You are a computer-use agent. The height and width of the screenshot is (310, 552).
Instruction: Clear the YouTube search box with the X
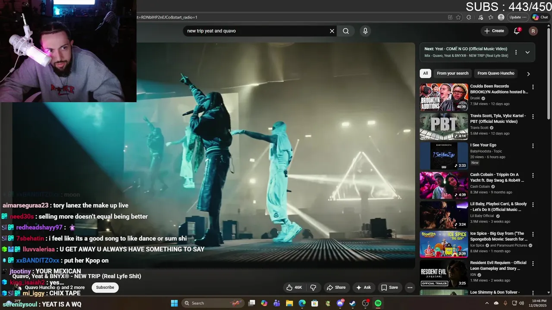tap(332, 31)
